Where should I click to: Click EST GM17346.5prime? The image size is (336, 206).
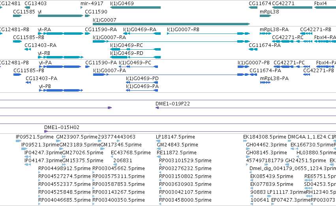coord(121,145)
